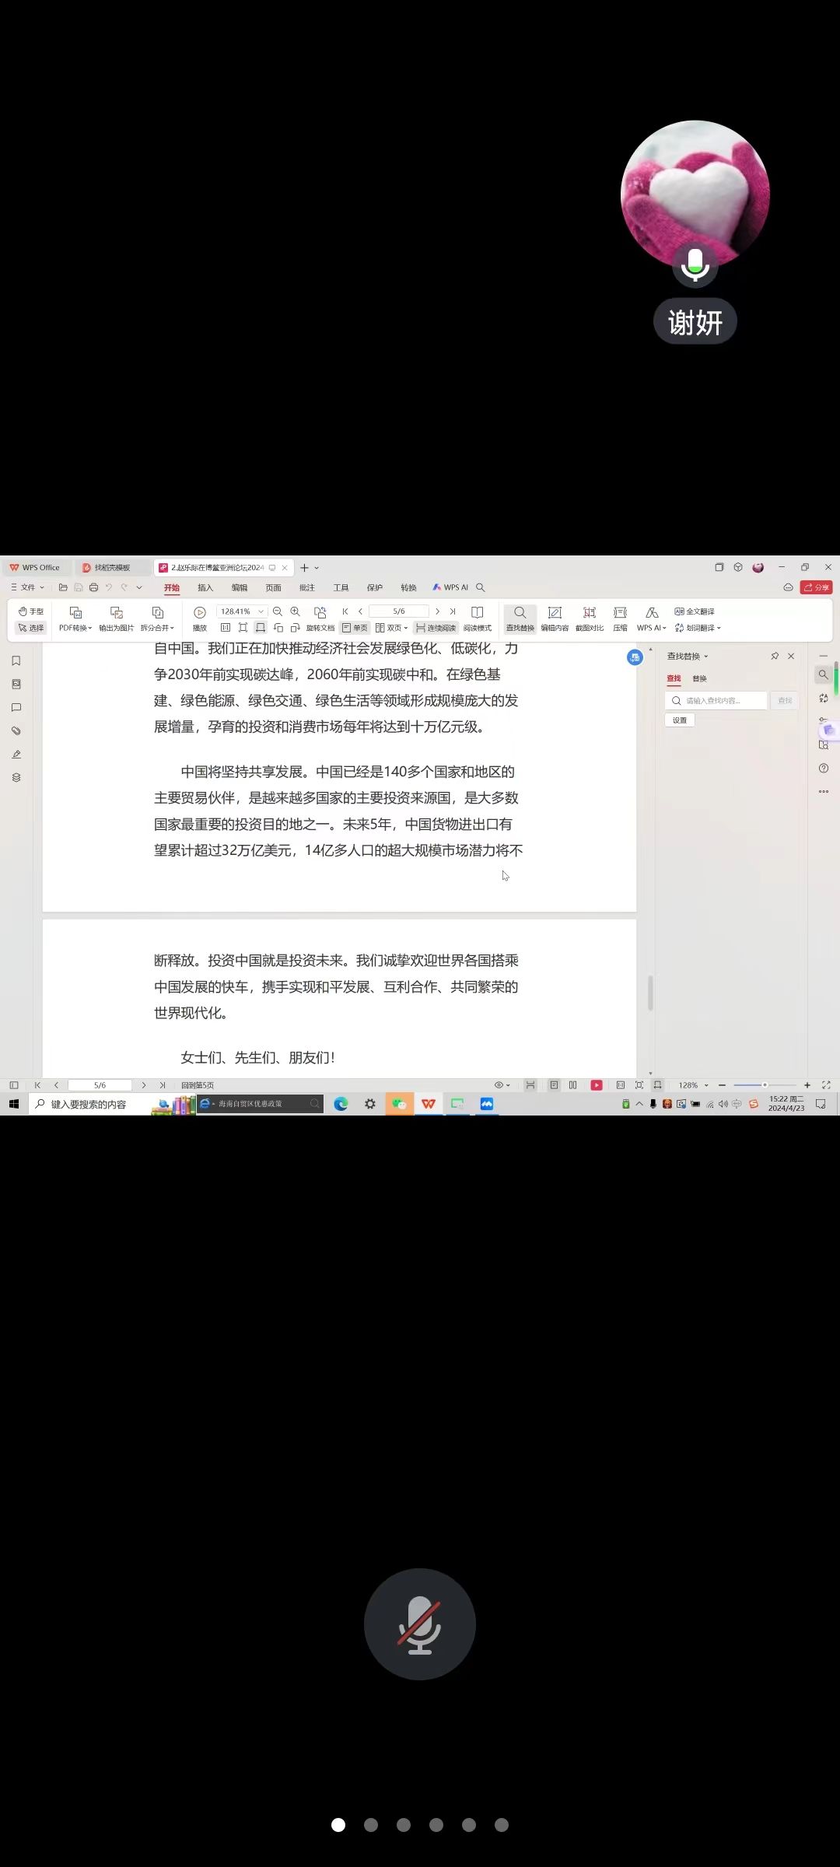Viewport: 840px width, 1867px height.
Task: Adjust the zoom slider in status bar
Action: point(765,1085)
